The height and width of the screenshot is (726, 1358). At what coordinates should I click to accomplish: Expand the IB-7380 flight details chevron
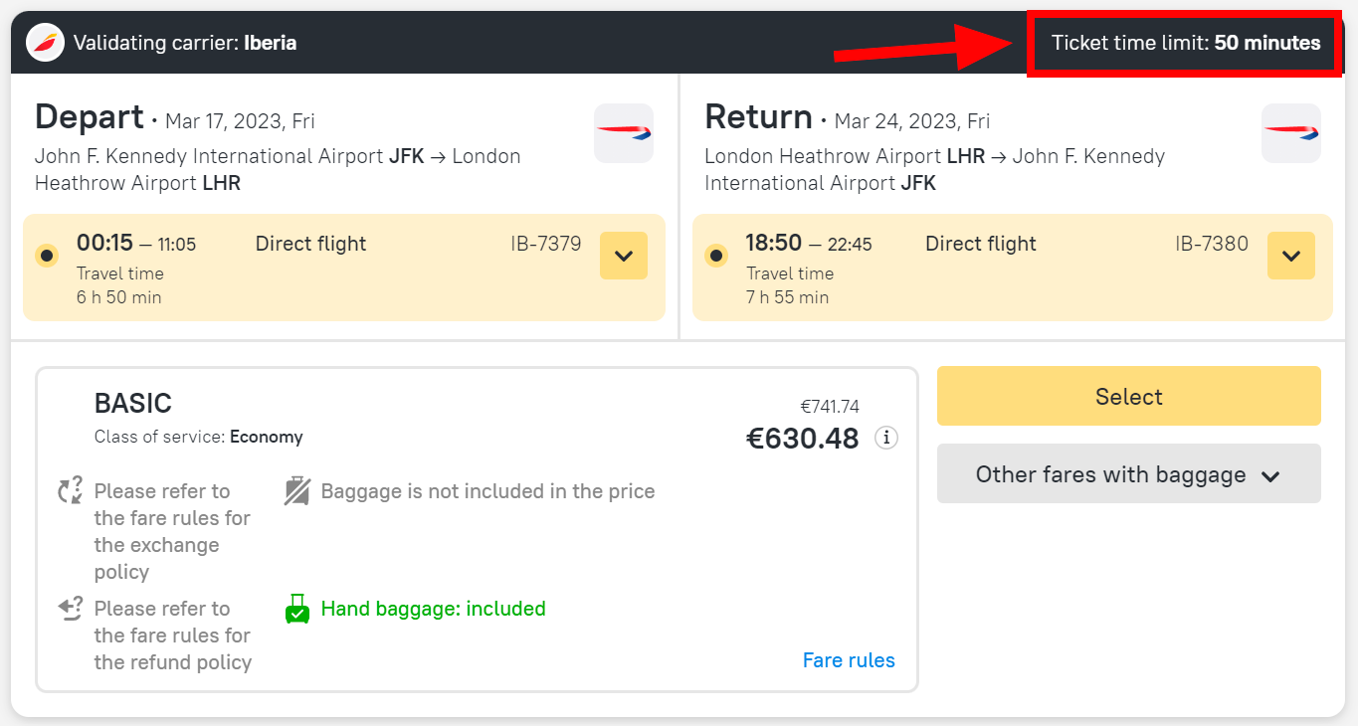[1291, 256]
